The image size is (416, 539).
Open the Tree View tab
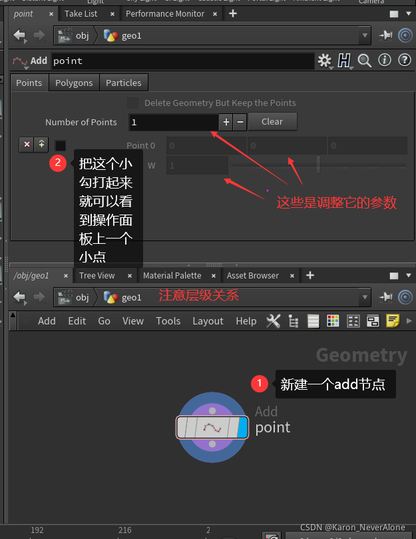(x=97, y=276)
